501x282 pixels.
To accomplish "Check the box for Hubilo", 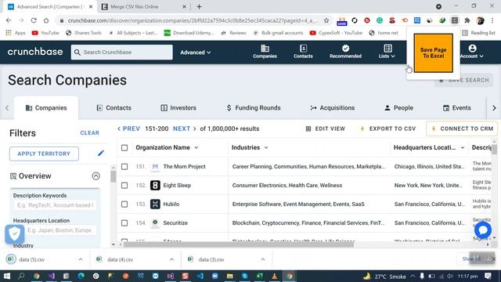I will (124, 204).
